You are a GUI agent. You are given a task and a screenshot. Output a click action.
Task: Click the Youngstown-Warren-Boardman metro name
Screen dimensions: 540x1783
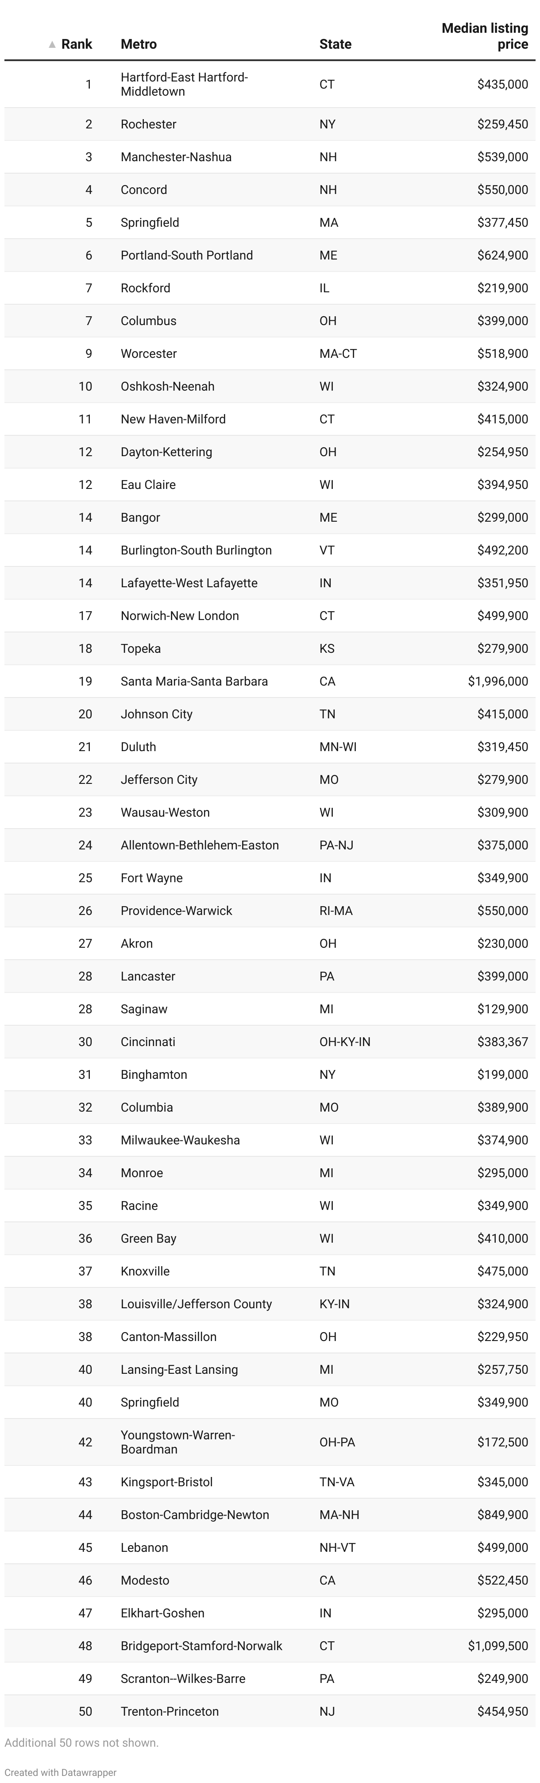click(x=177, y=1442)
